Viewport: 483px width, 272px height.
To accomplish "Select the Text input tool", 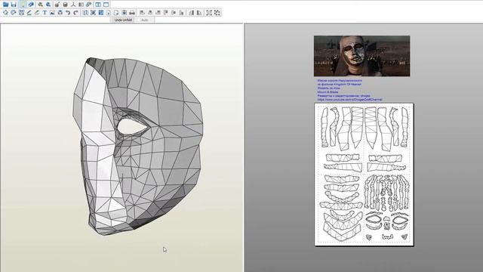I will (45, 13).
